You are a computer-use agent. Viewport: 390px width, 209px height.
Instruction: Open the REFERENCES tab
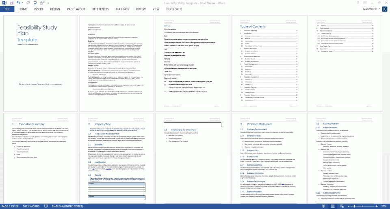pyautogui.click(x=100, y=9)
